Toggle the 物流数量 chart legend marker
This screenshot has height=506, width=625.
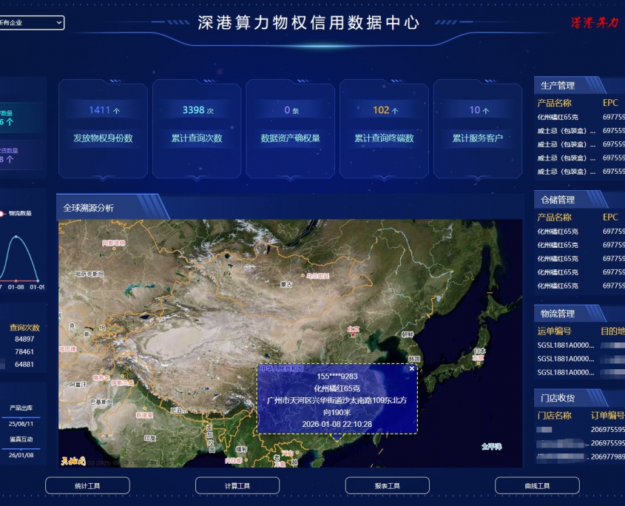click(4, 213)
